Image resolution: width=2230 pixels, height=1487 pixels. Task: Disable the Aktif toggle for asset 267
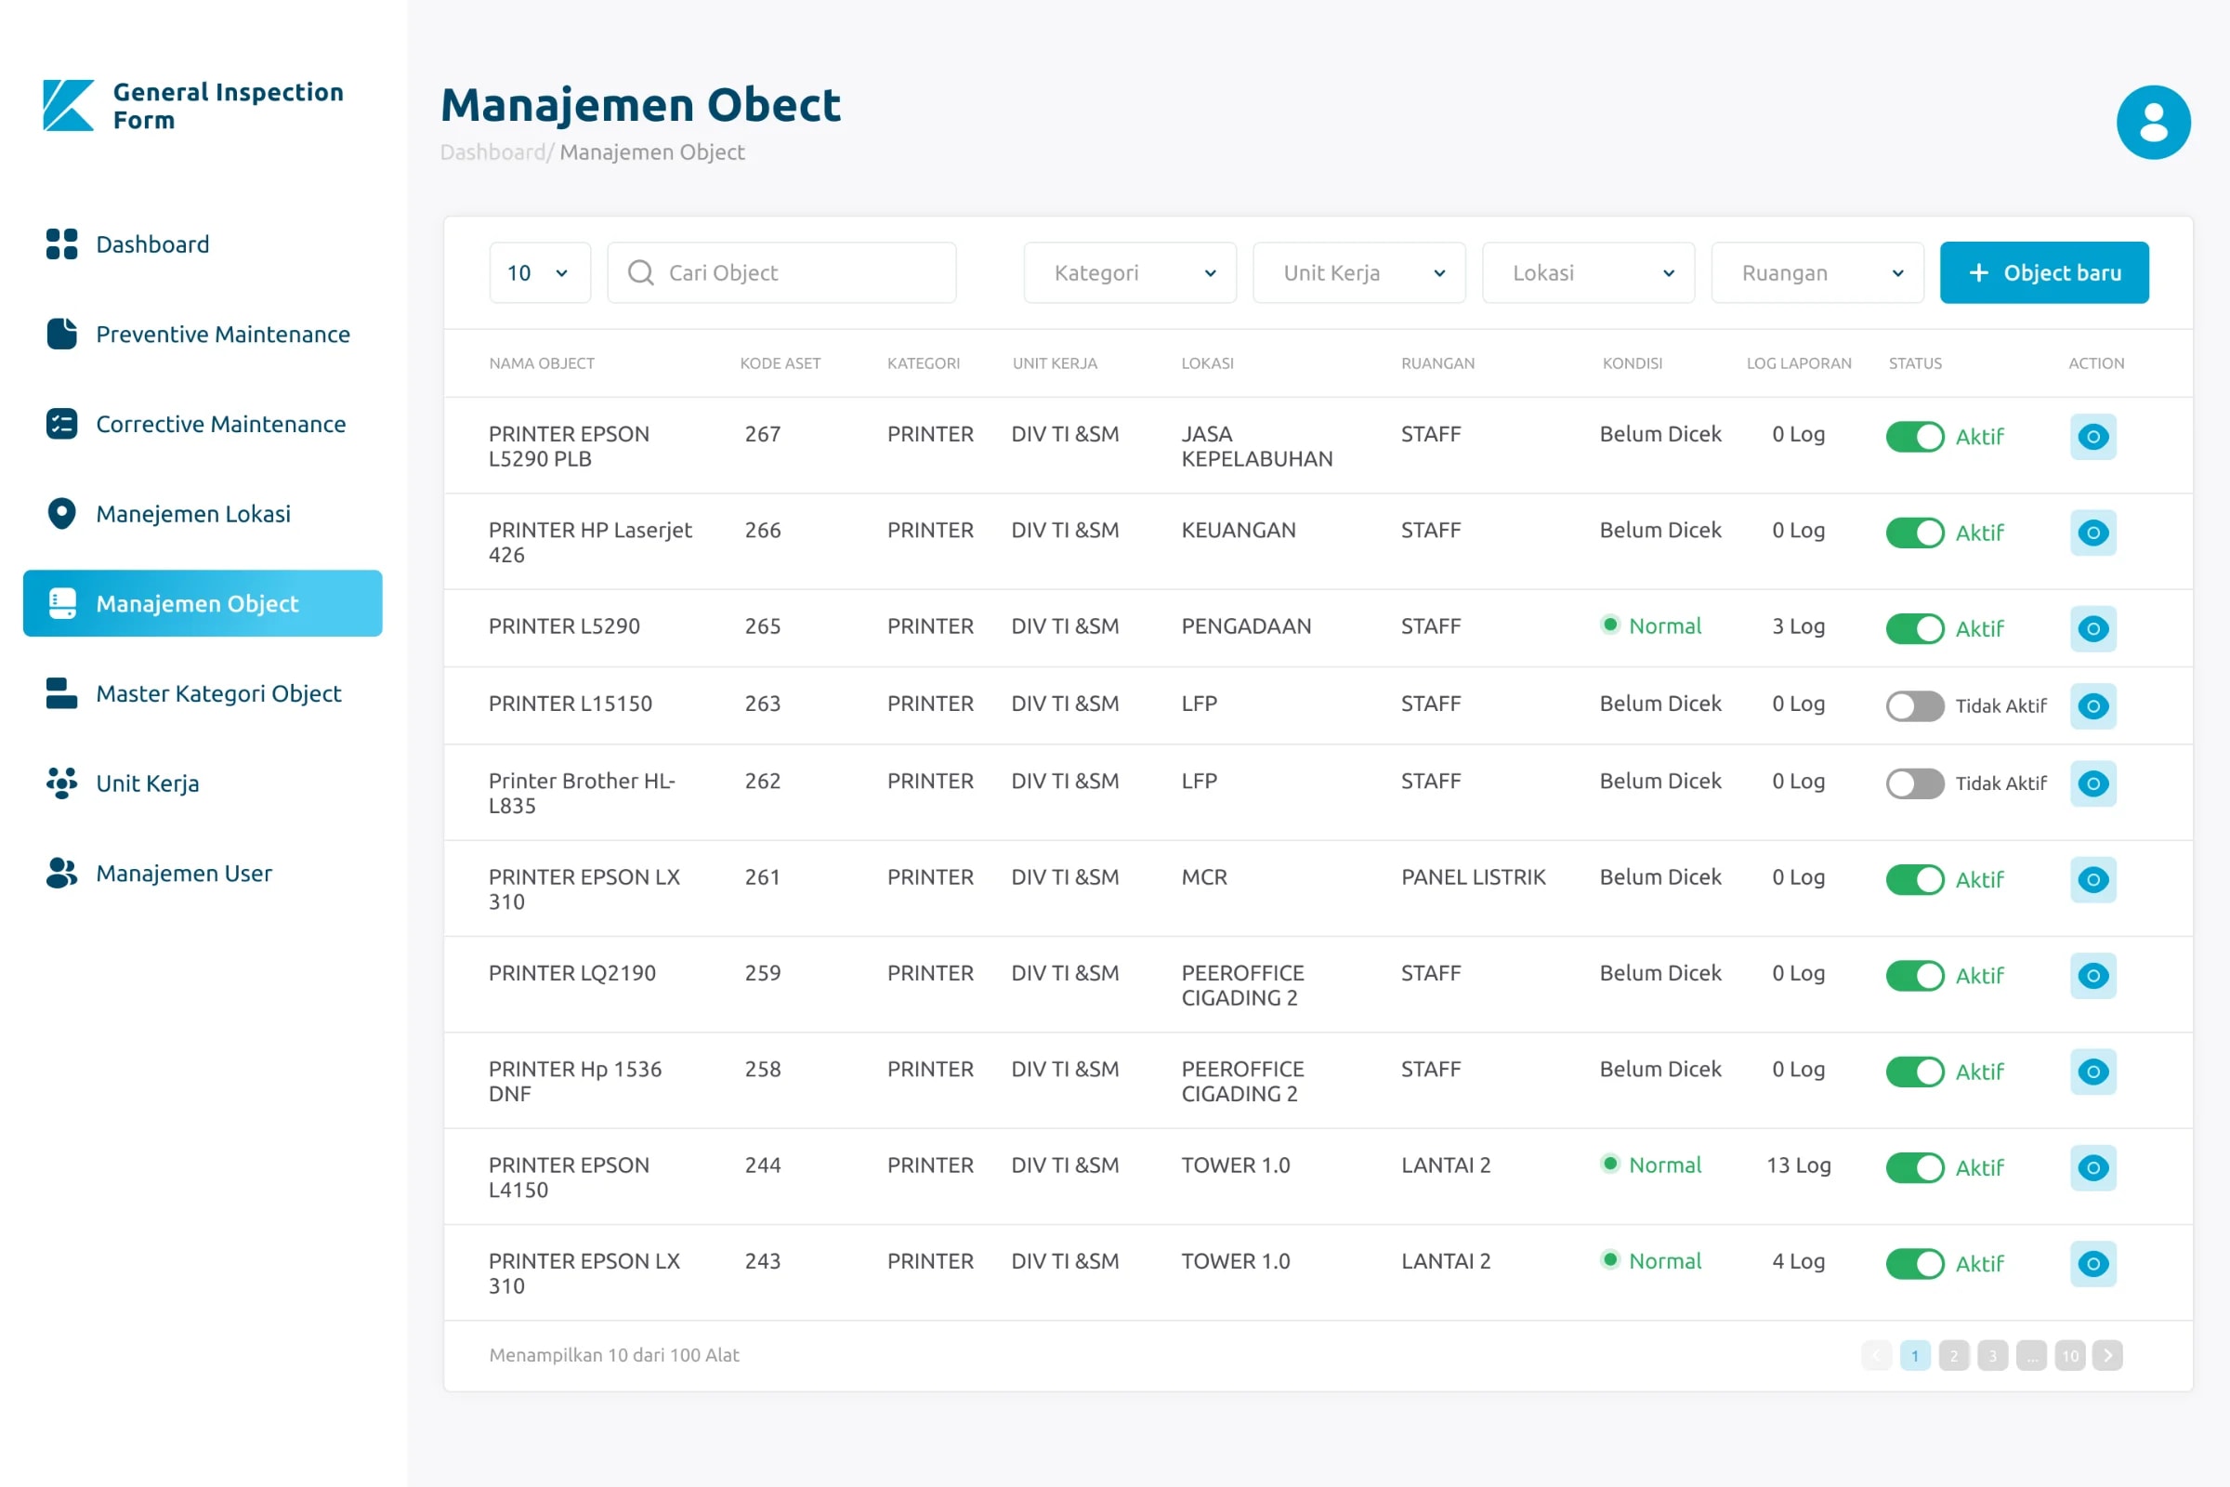tap(1914, 436)
